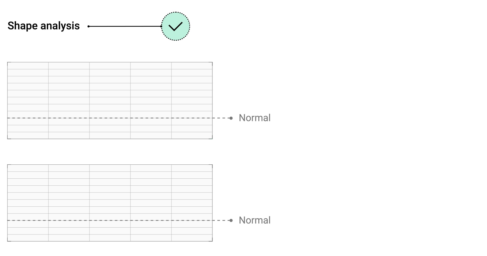This screenshot has height=256, width=487.
Task: Click the dashed Normal line inside the upper chart
Action: (110, 118)
